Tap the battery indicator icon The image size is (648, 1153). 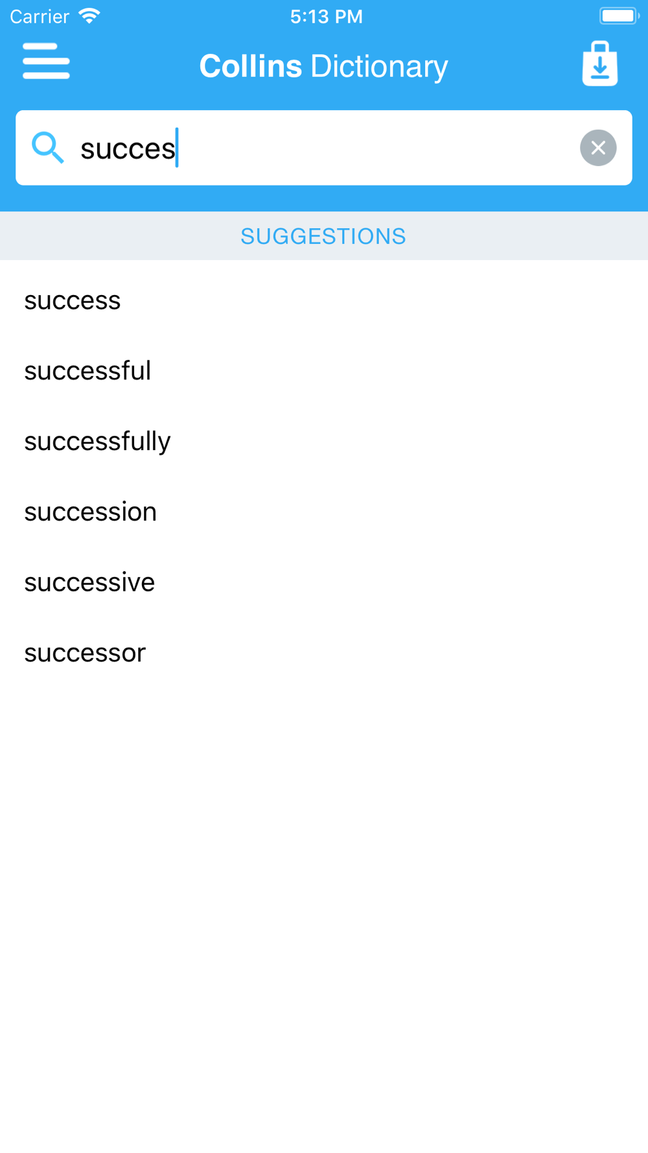(x=619, y=16)
